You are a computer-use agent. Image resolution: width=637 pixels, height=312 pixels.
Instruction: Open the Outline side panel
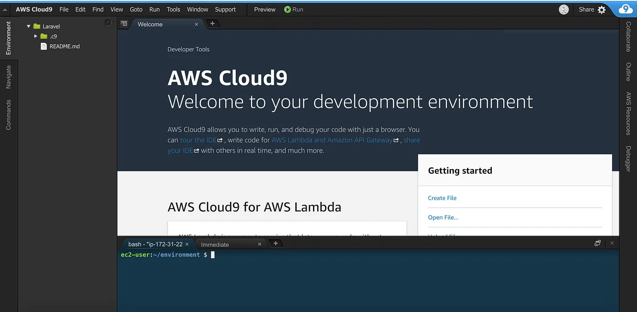[x=628, y=72]
